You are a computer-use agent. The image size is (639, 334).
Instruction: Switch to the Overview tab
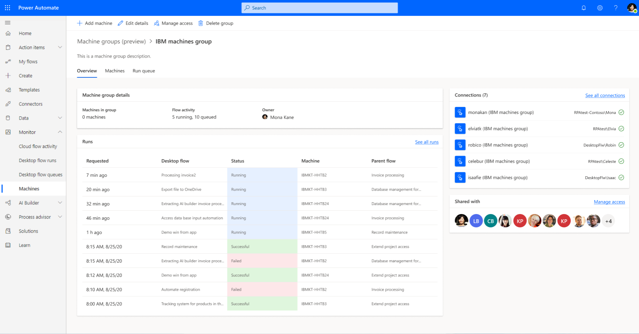tap(87, 71)
